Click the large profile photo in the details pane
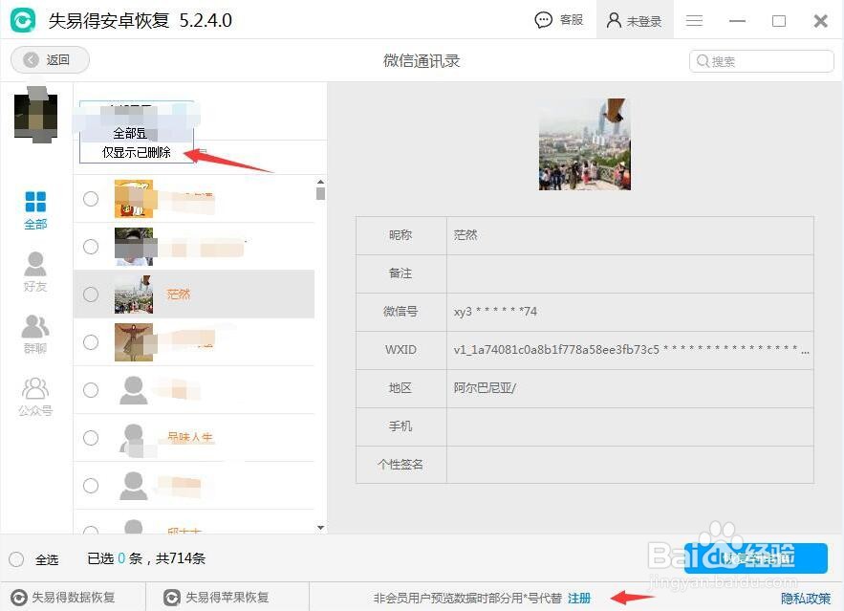 (x=585, y=144)
